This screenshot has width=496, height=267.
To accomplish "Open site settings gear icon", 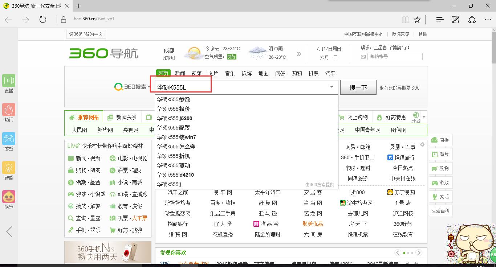I will click(422, 144).
